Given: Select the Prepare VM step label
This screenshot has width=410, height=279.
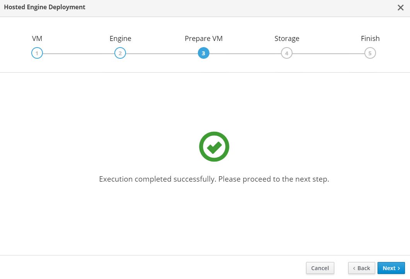Looking at the screenshot, I should coord(204,39).
